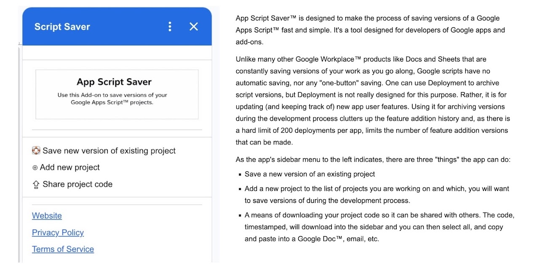
Task: Choose Add new project
Action: pyautogui.click(x=70, y=168)
